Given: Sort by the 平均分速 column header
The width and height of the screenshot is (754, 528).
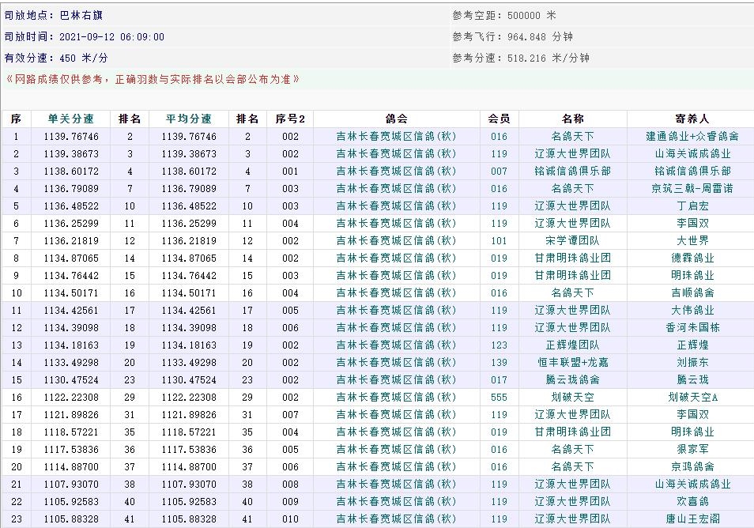Looking at the screenshot, I should [x=188, y=119].
